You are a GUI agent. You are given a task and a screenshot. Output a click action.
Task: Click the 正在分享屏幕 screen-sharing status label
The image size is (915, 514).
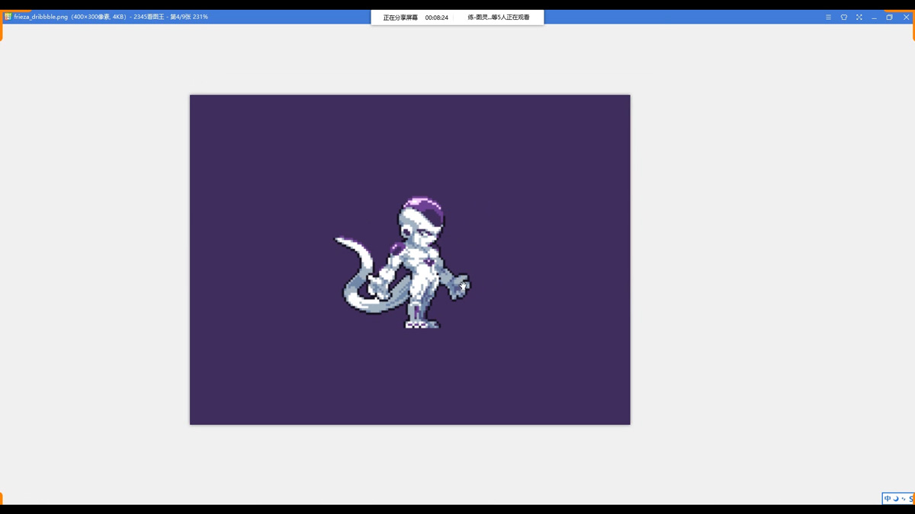(x=400, y=18)
